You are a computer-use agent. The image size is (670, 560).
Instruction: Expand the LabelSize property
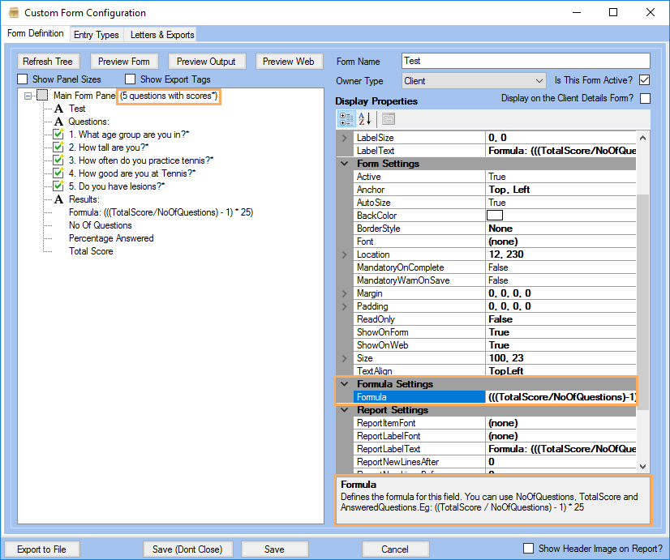pyautogui.click(x=345, y=138)
